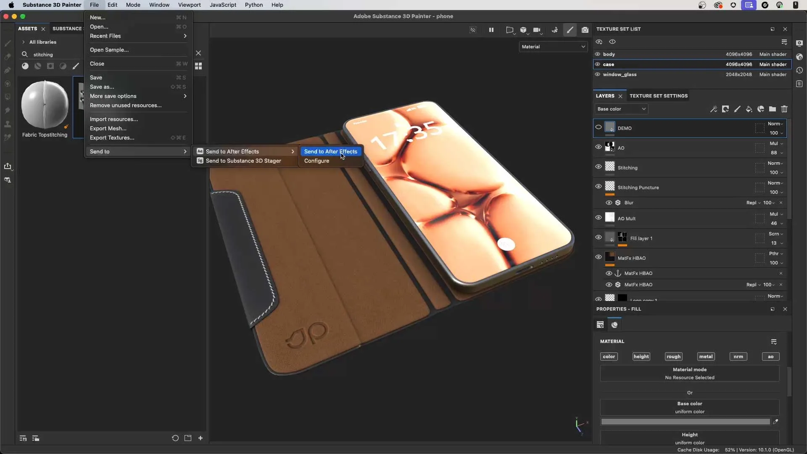Click Export Textures menu option
807x454 pixels.
pyautogui.click(x=112, y=137)
